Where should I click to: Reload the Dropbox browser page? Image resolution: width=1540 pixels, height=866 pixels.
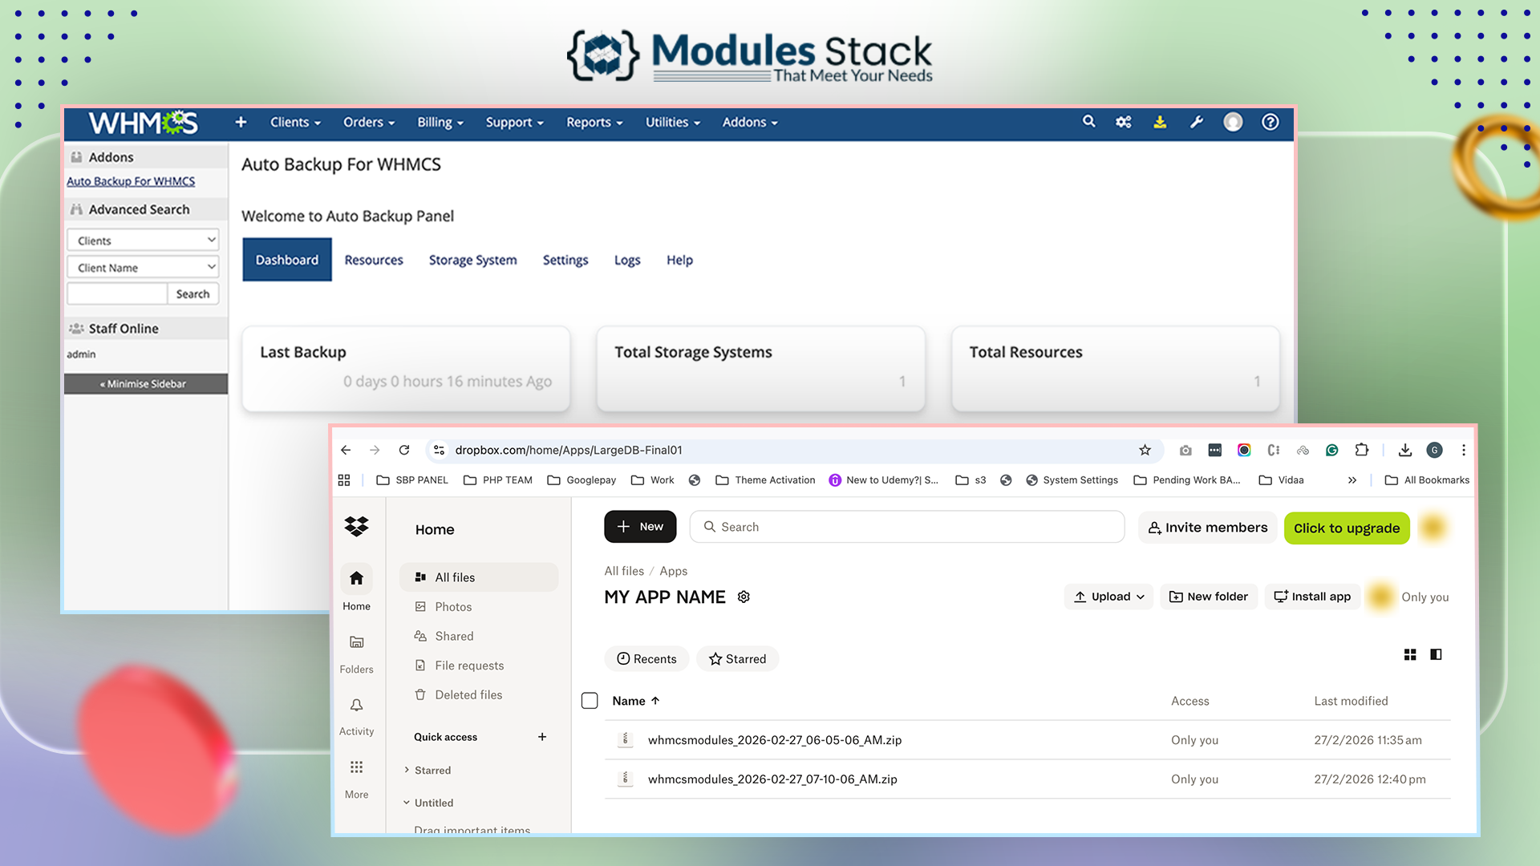404,451
